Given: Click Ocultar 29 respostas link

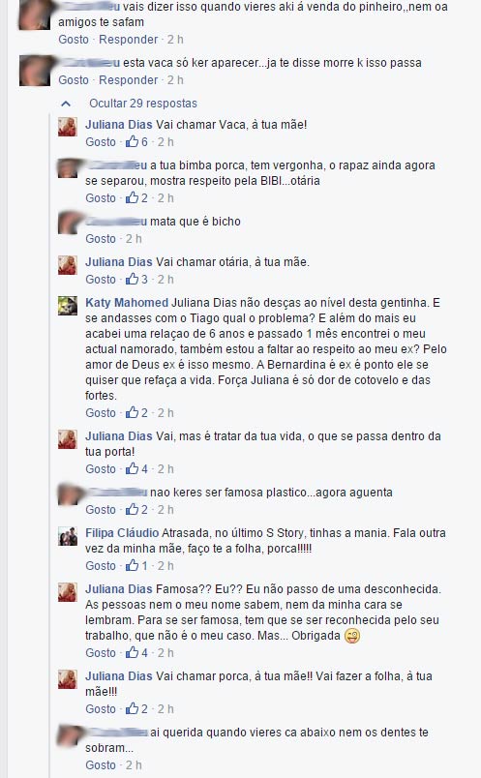Looking at the screenshot, I should click(x=143, y=104).
